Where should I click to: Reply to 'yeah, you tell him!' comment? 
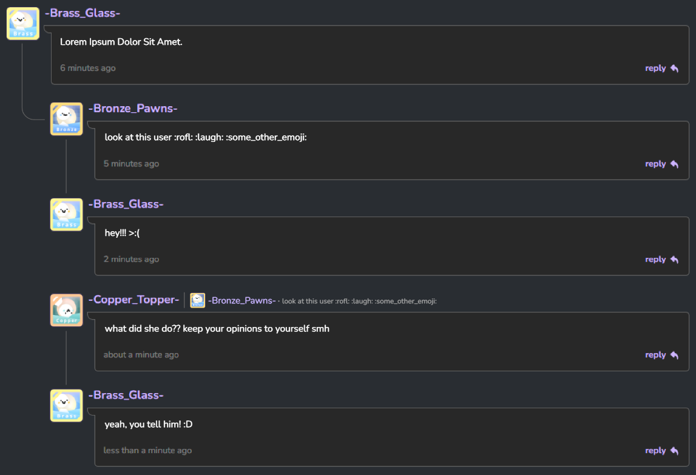[661, 451]
